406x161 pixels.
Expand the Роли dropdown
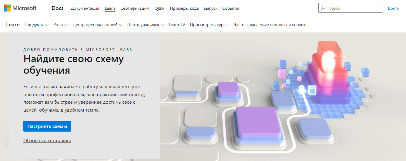[60, 25]
